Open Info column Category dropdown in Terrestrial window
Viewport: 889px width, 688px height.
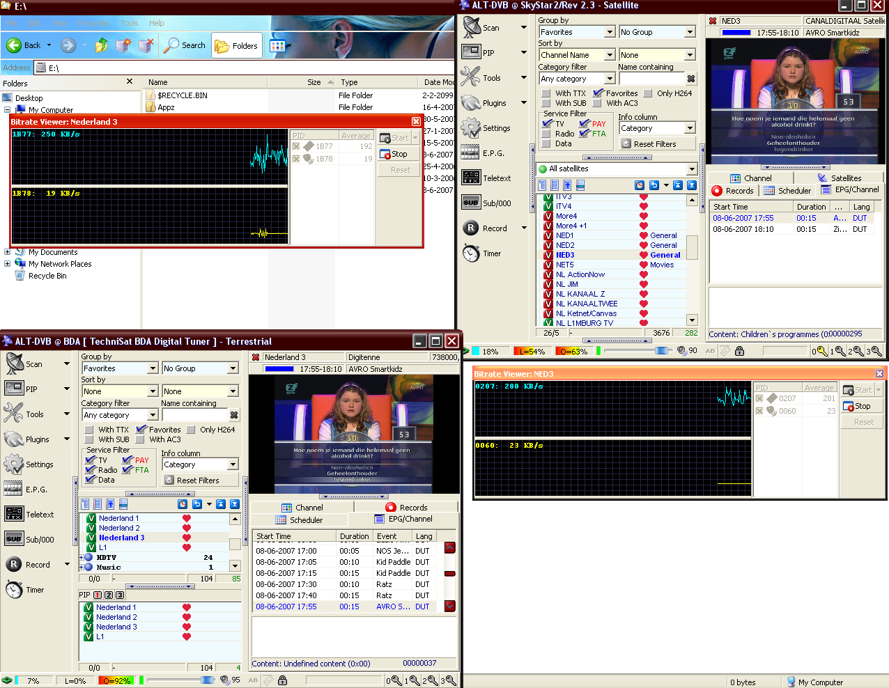(x=233, y=464)
